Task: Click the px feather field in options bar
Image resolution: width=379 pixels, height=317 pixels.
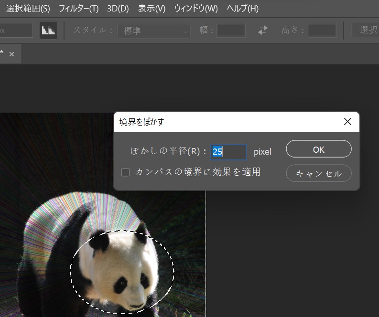Action: (16, 31)
